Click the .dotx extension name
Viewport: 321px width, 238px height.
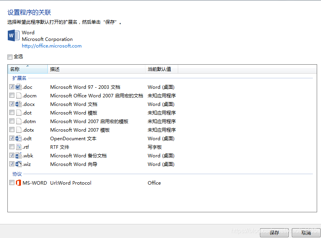pyautogui.click(x=28, y=130)
